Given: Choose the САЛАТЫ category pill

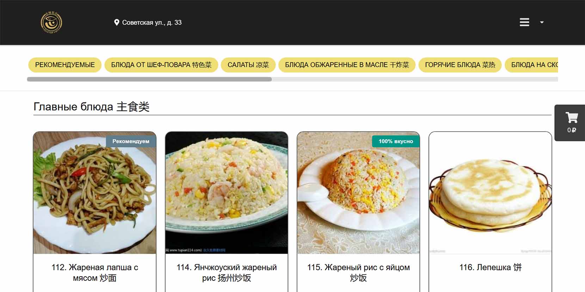Looking at the screenshot, I should tap(248, 65).
